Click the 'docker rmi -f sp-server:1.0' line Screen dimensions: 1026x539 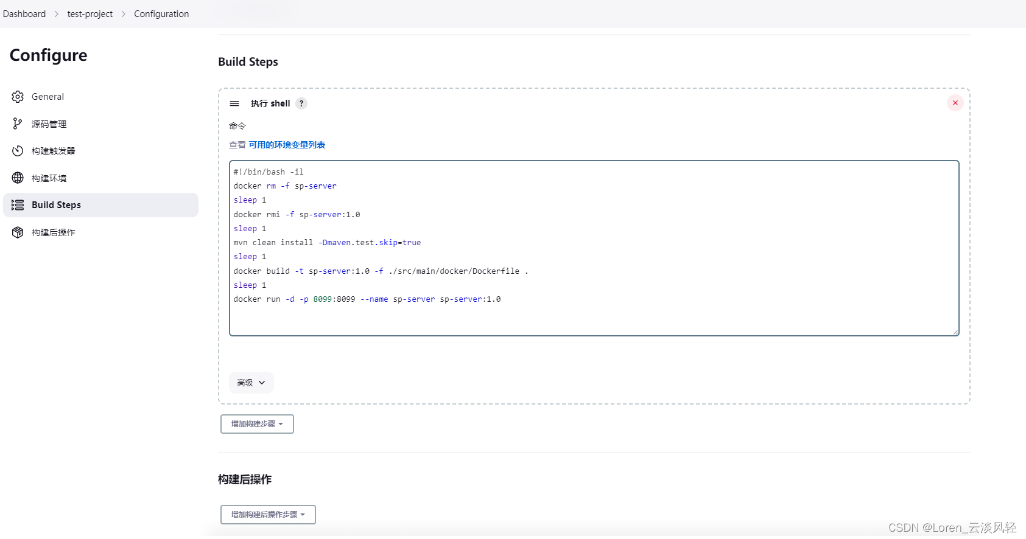pos(297,215)
